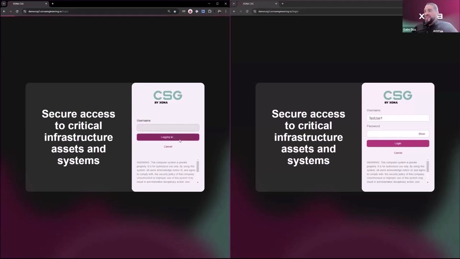Click the right warning text scrollbar thumb
The height and width of the screenshot is (259, 460).
click(428, 166)
